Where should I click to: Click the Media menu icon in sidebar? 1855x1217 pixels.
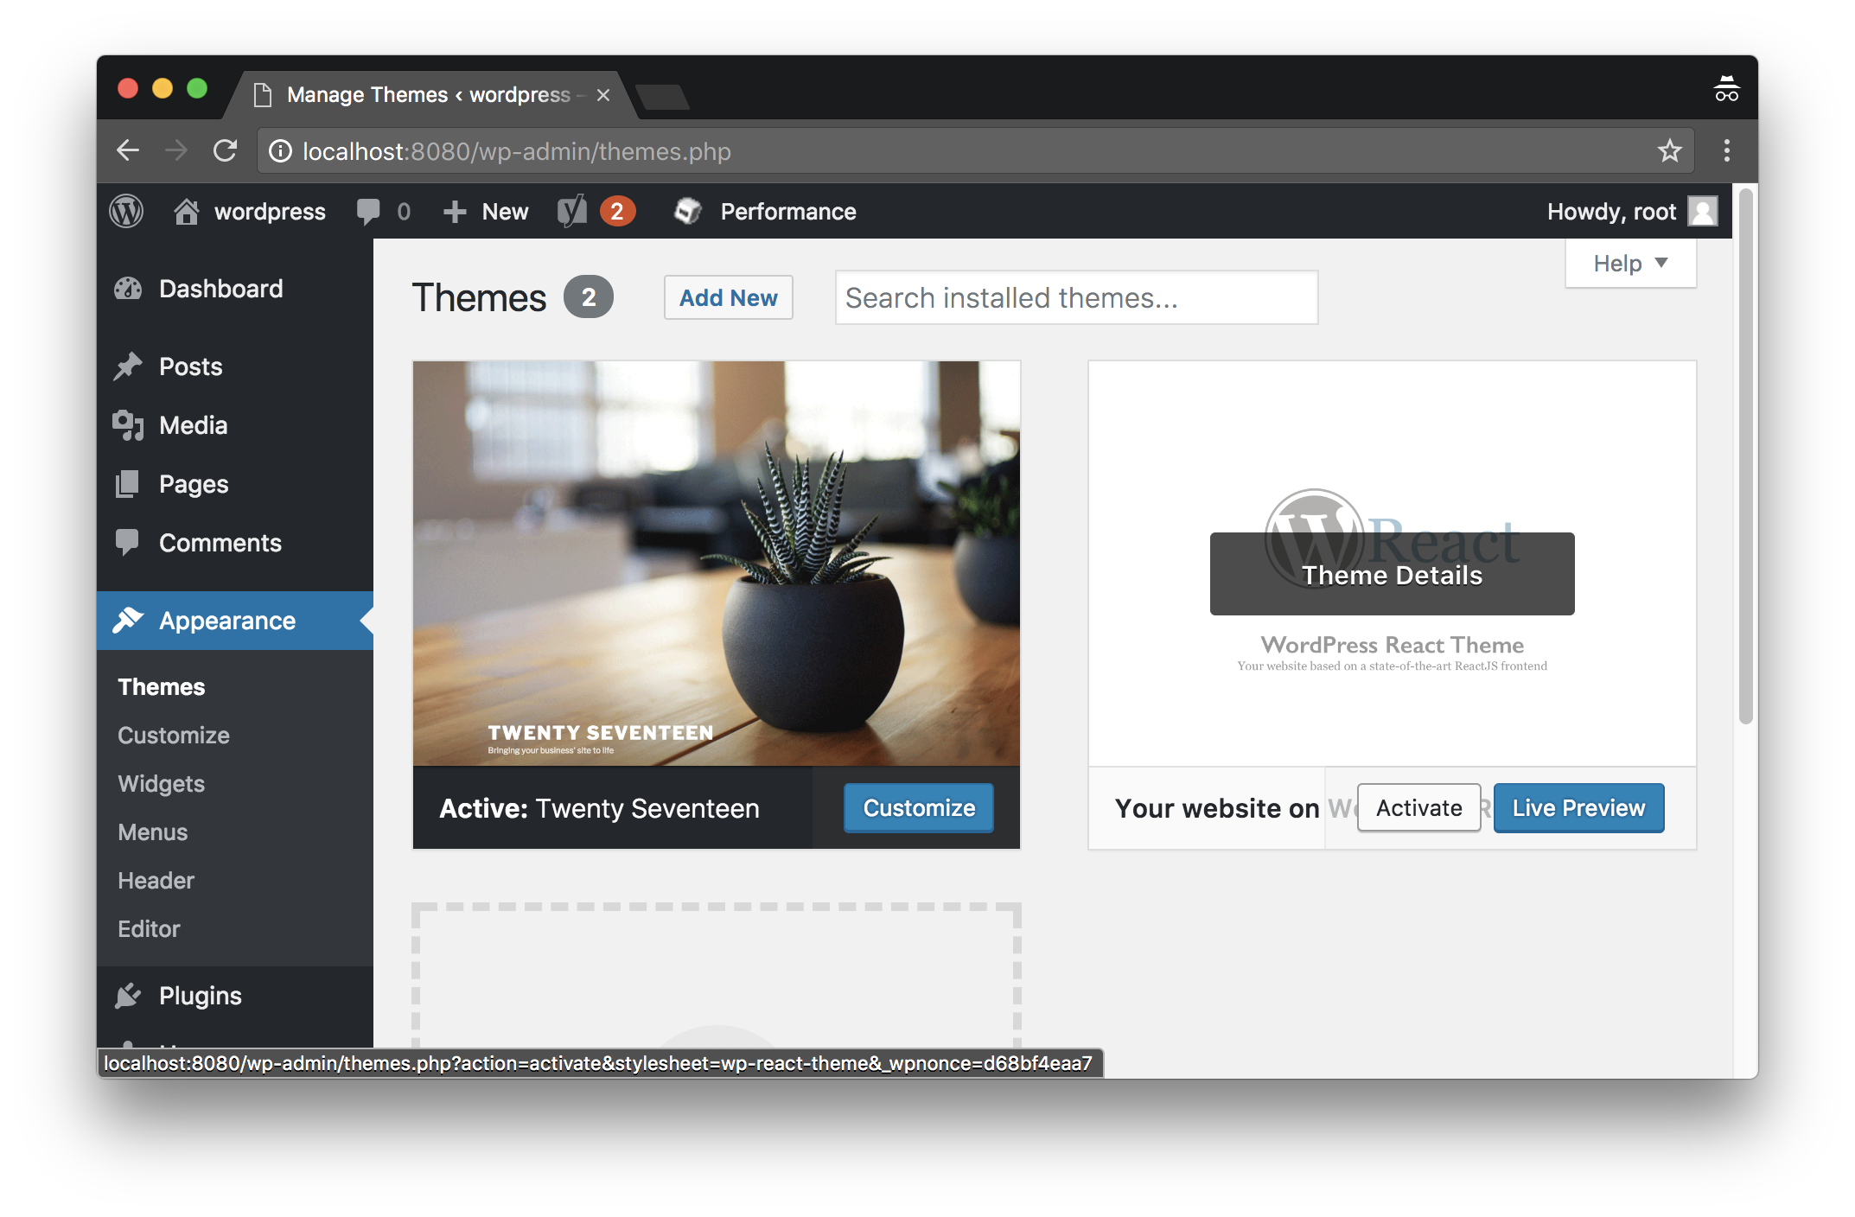(131, 424)
